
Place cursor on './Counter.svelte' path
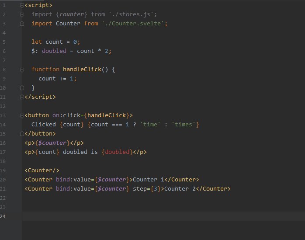click(x=133, y=23)
